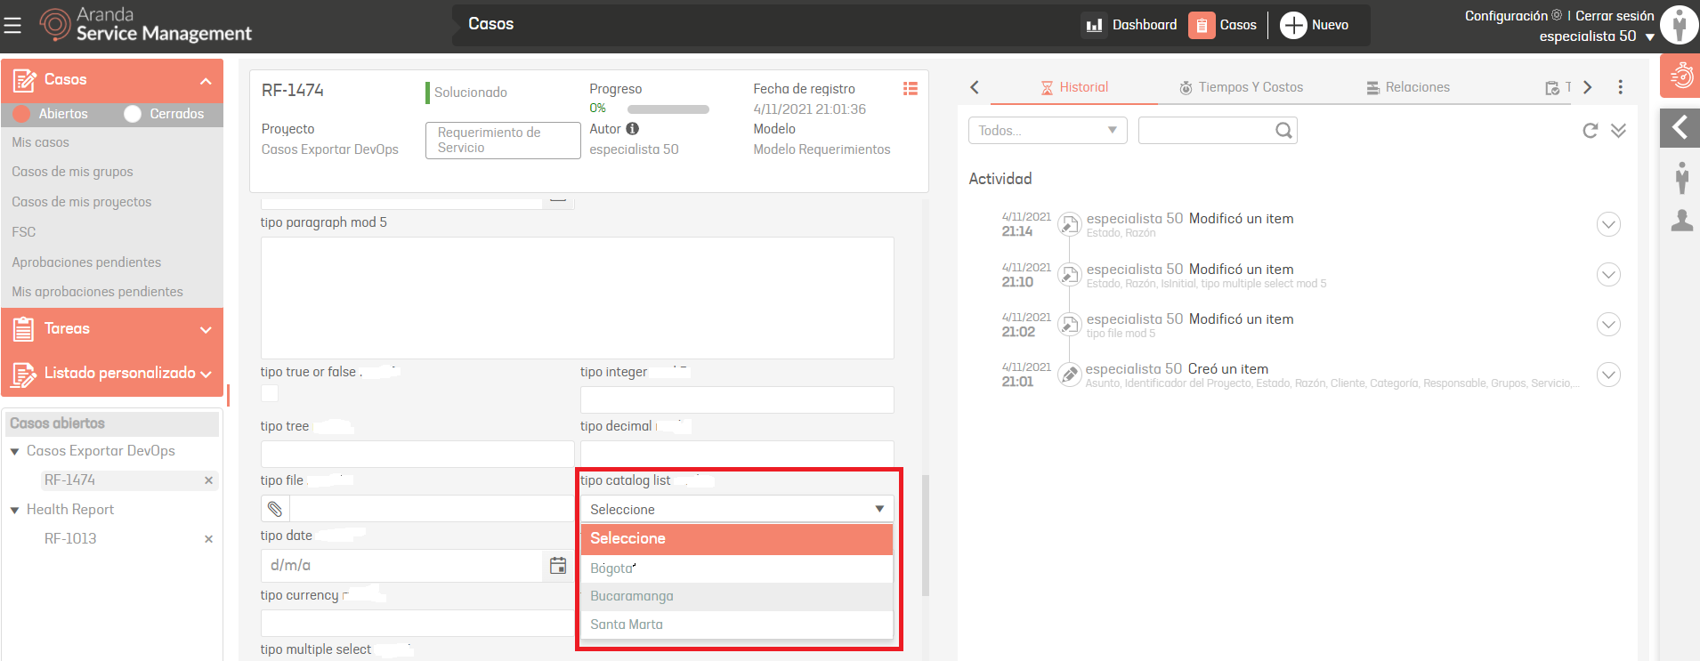
Task: Click the refresh history icon
Action: (x=1590, y=131)
